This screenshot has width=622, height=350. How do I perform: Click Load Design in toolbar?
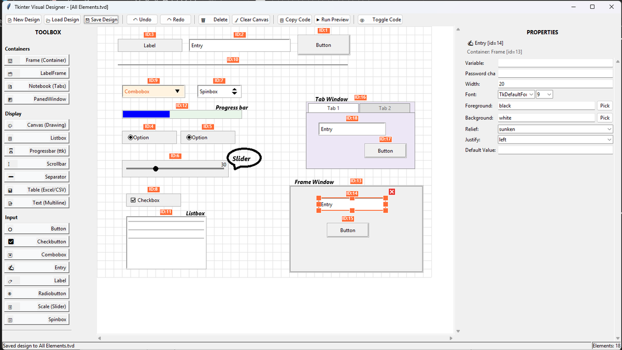click(62, 20)
